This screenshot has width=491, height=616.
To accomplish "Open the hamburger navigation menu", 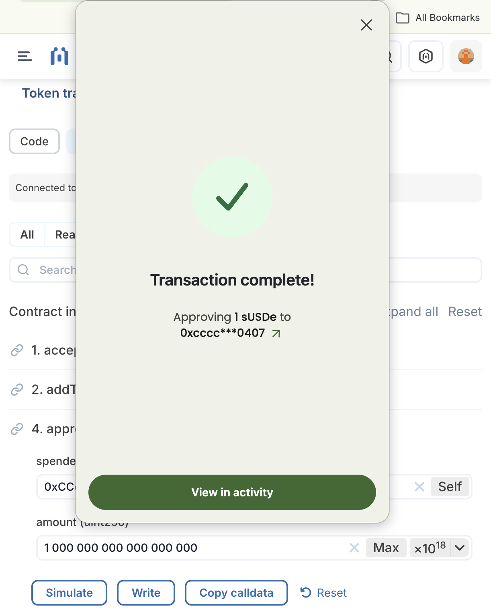I will pyautogui.click(x=25, y=56).
